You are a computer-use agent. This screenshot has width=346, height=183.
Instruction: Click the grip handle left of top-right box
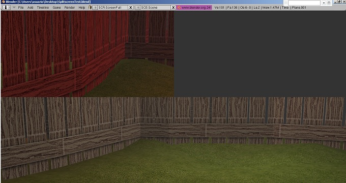click(285, 3)
